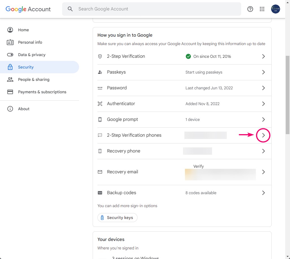
Task: Click 'You can add more sign-in options' text
Action: pos(127,206)
